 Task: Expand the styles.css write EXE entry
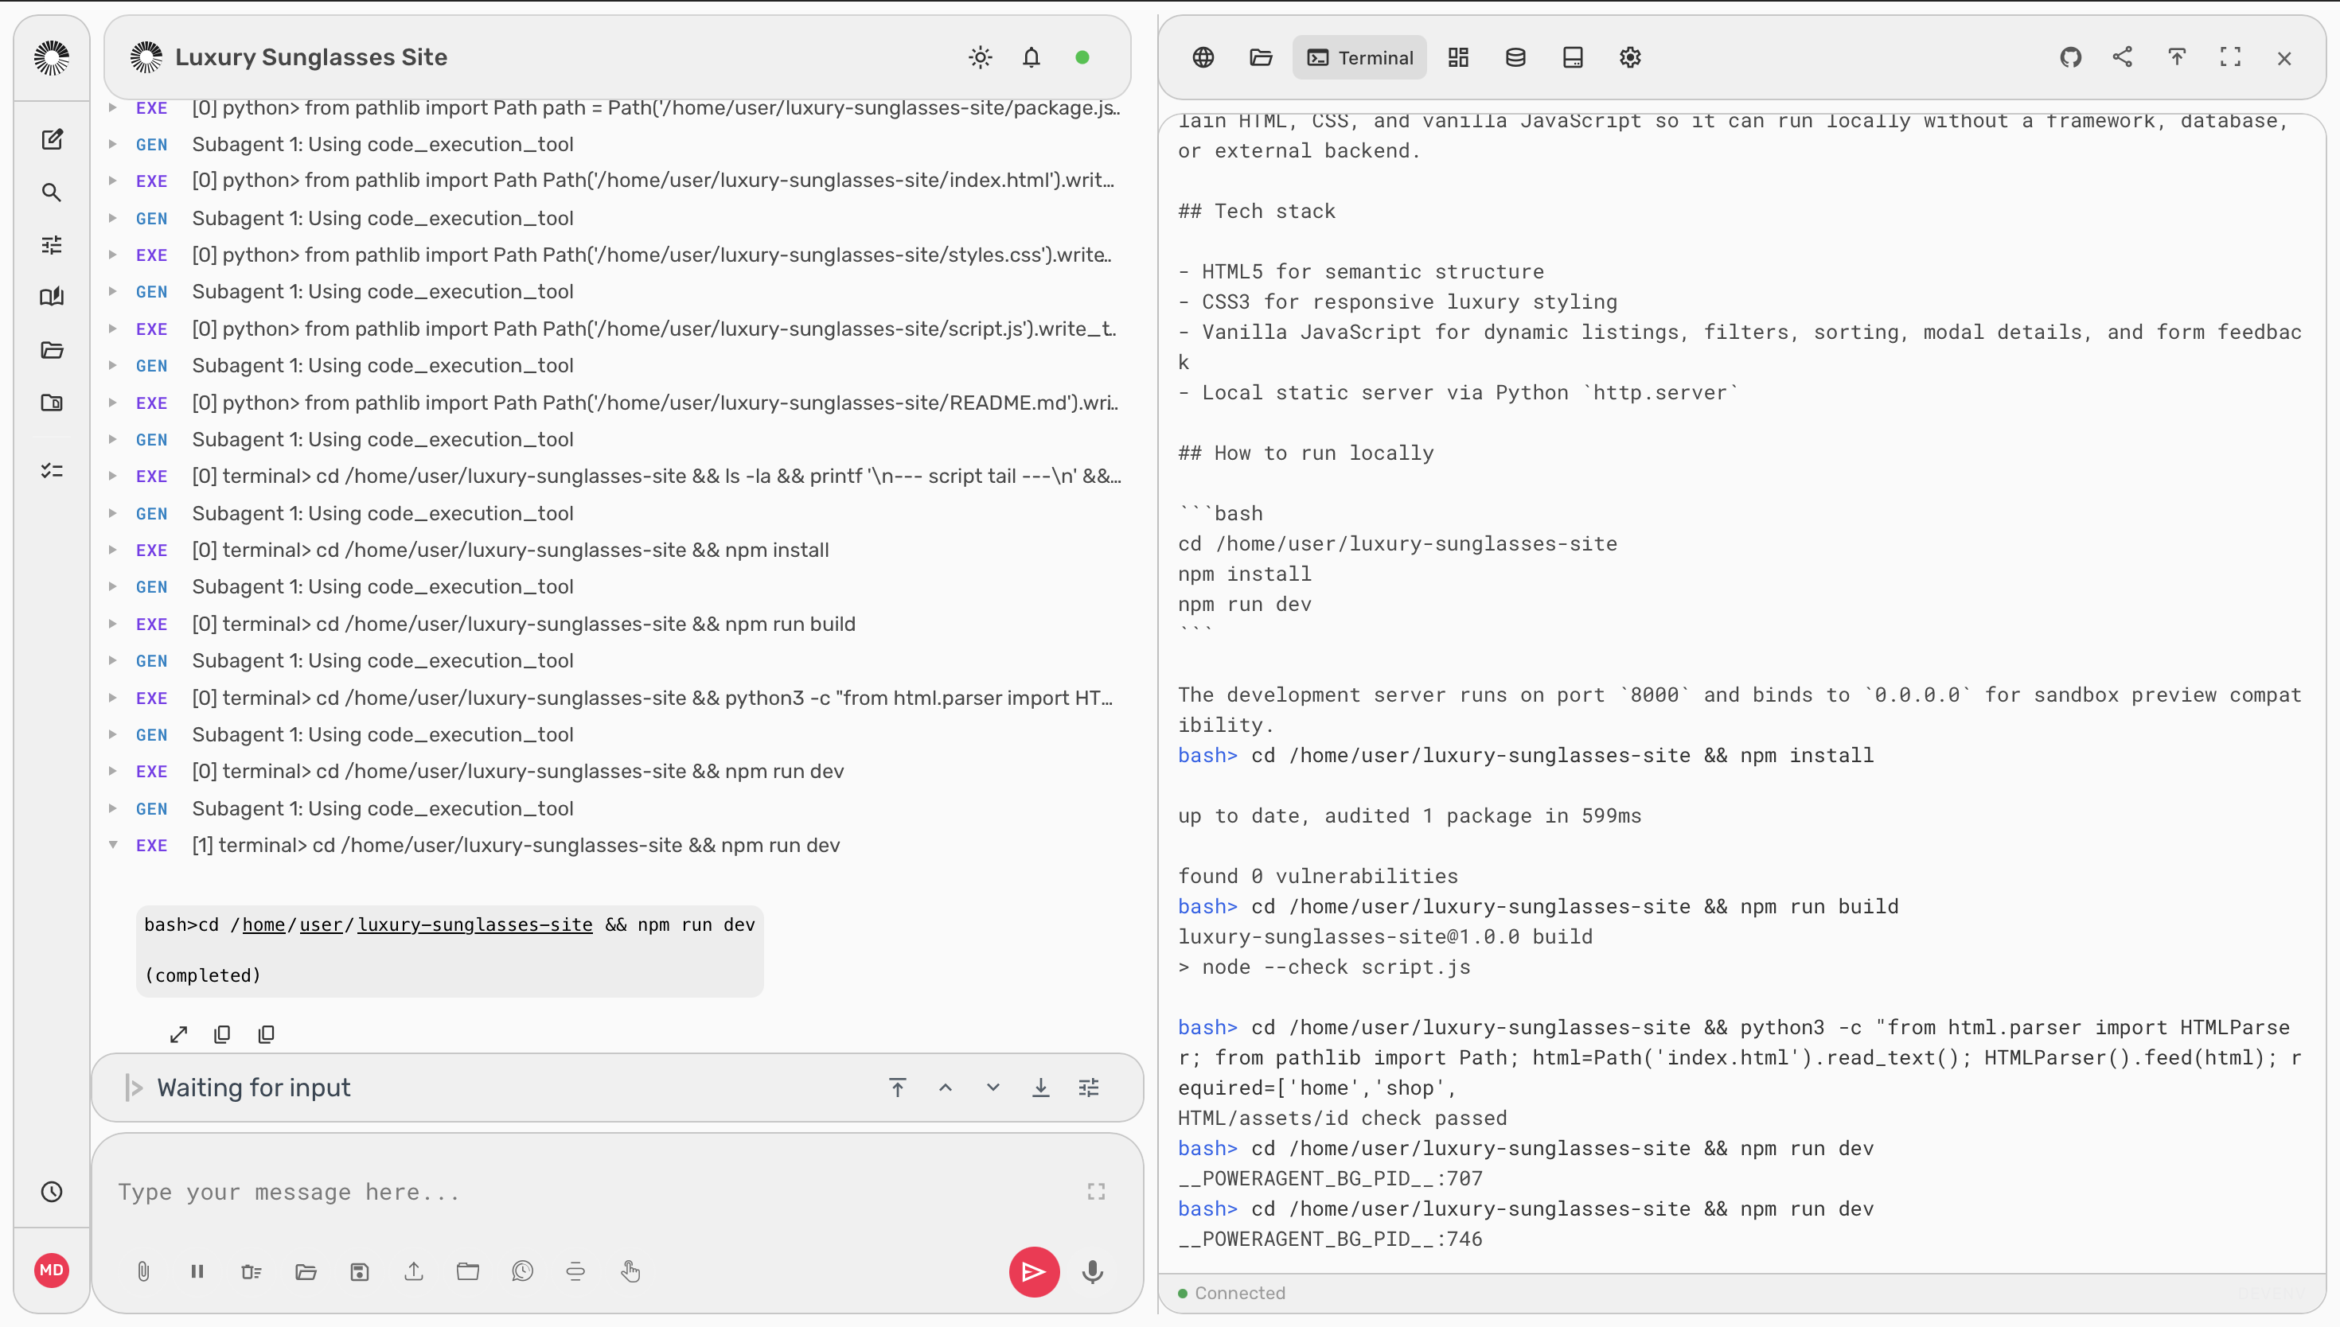point(113,255)
